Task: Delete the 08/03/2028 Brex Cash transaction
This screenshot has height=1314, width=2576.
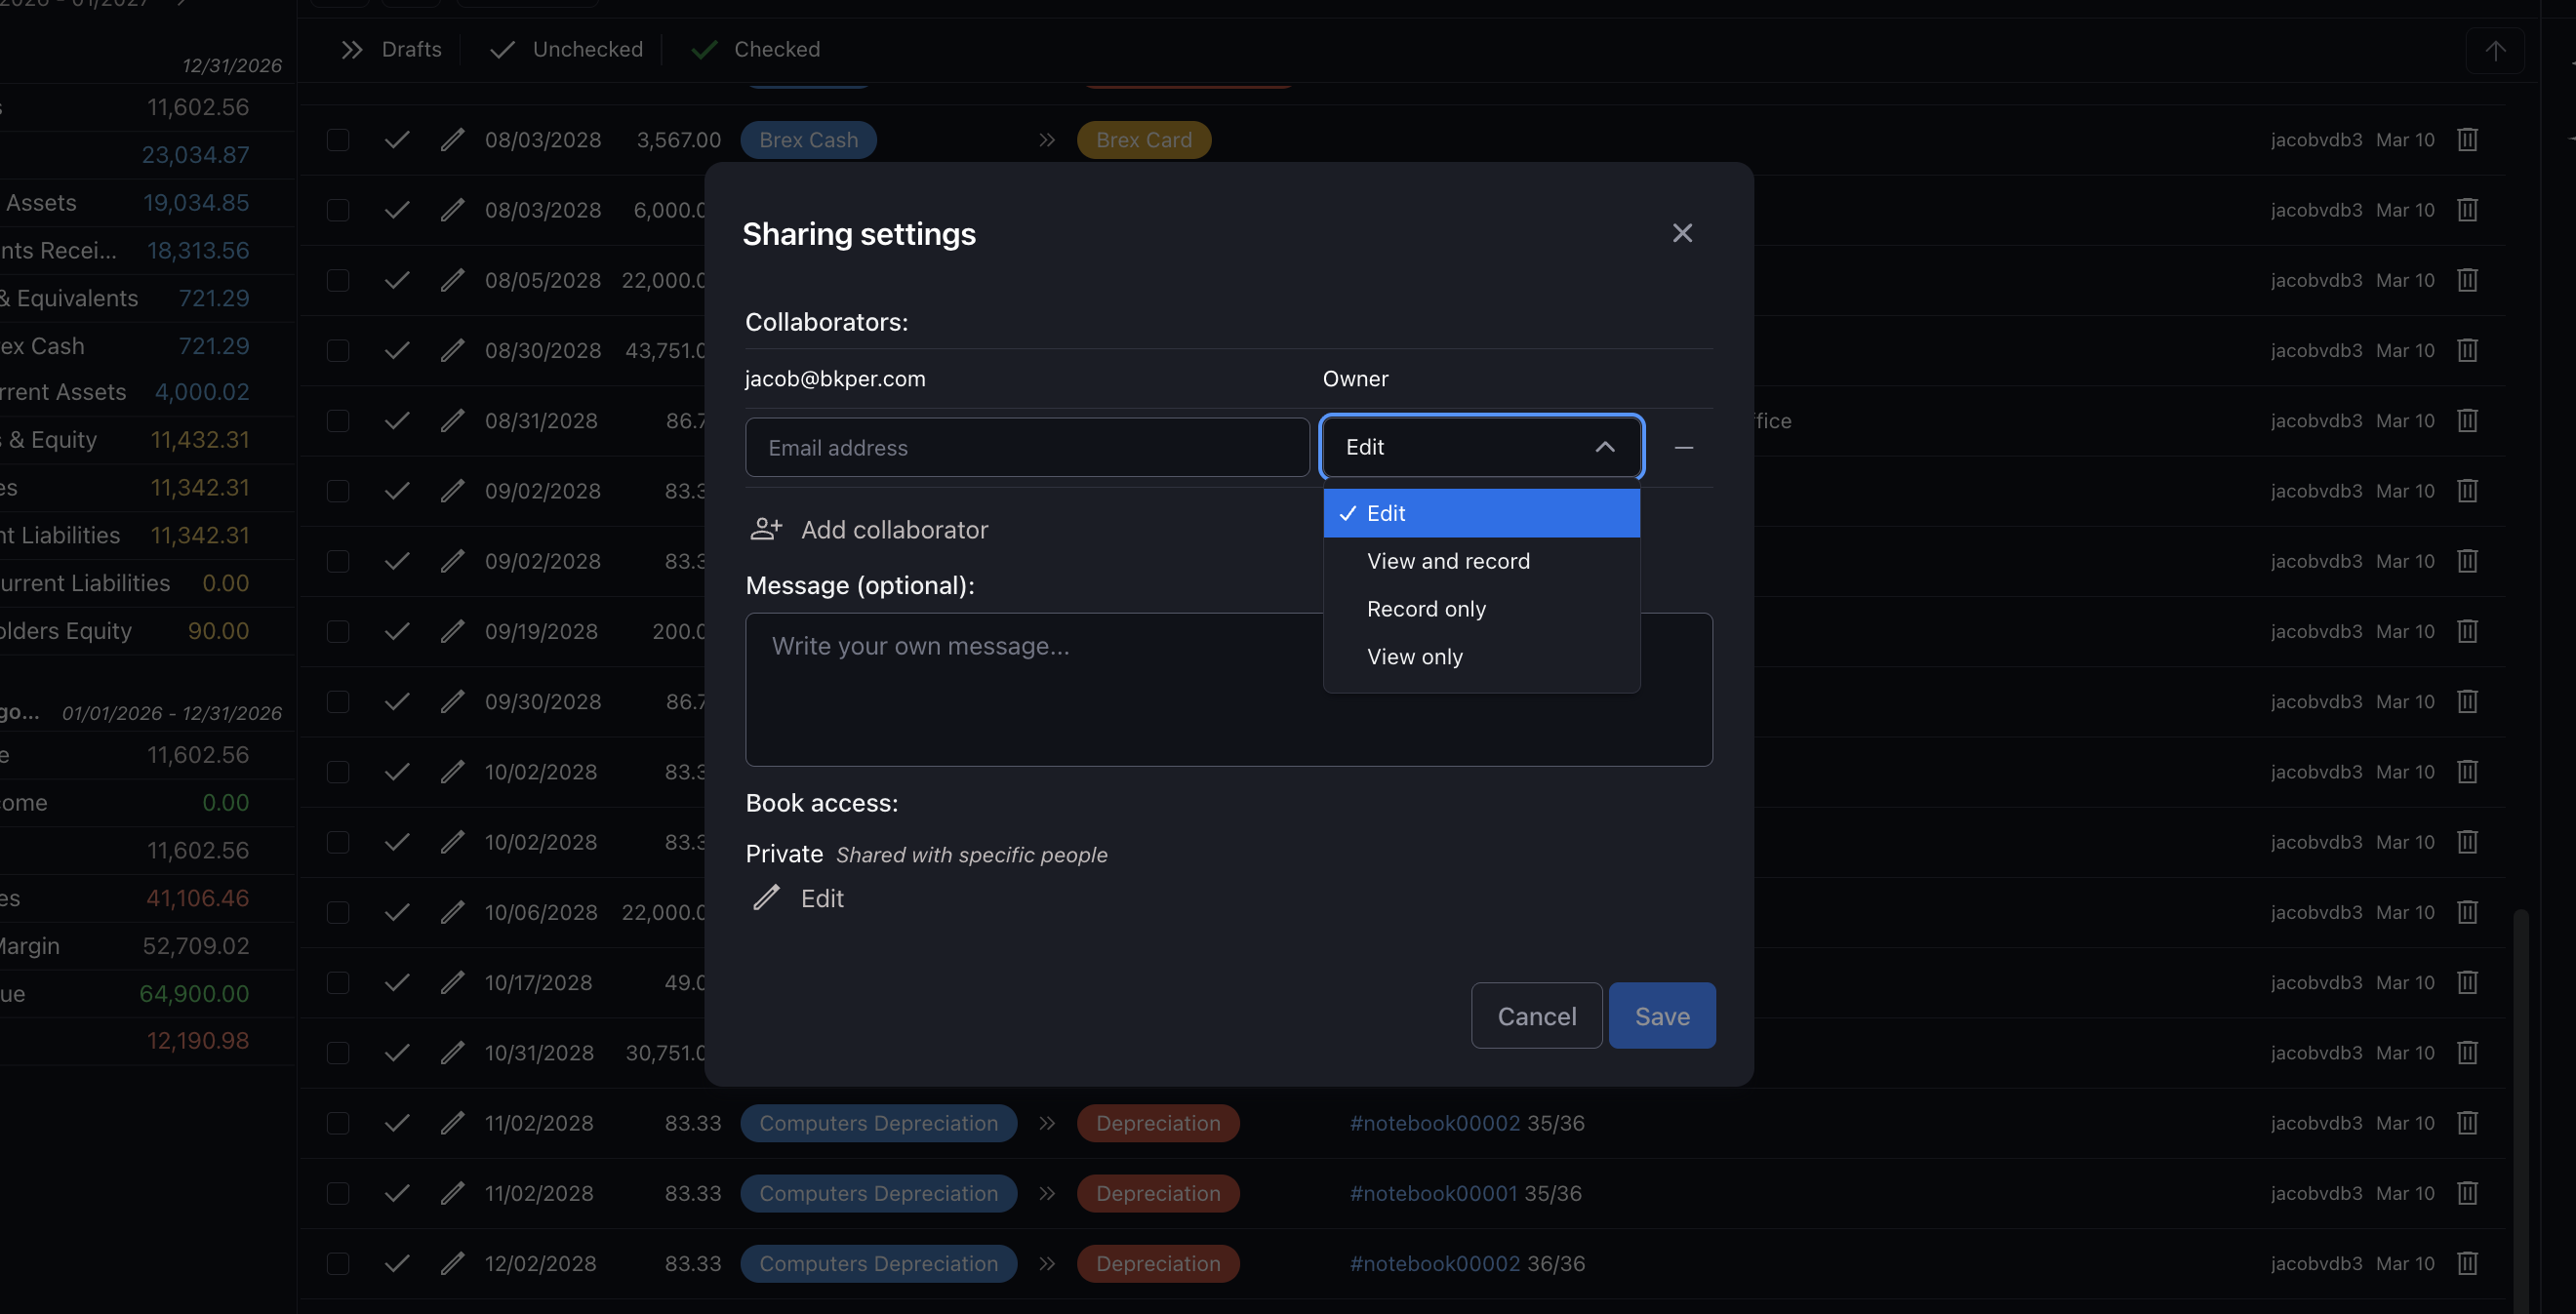Action: coord(2467,140)
